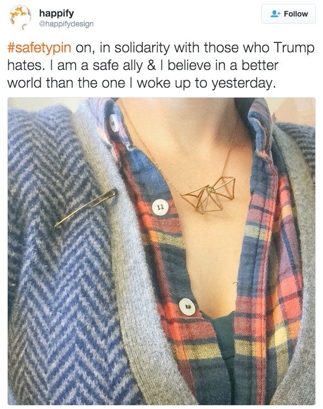Click the word yesterday ending the tweet
The image size is (323, 409).
pyautogui.click(x=243, y=83)
